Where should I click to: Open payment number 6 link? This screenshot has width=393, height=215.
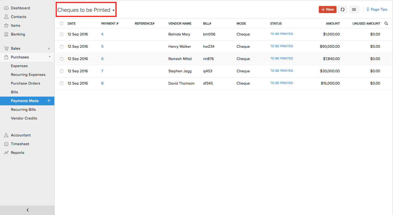(102, 59)
